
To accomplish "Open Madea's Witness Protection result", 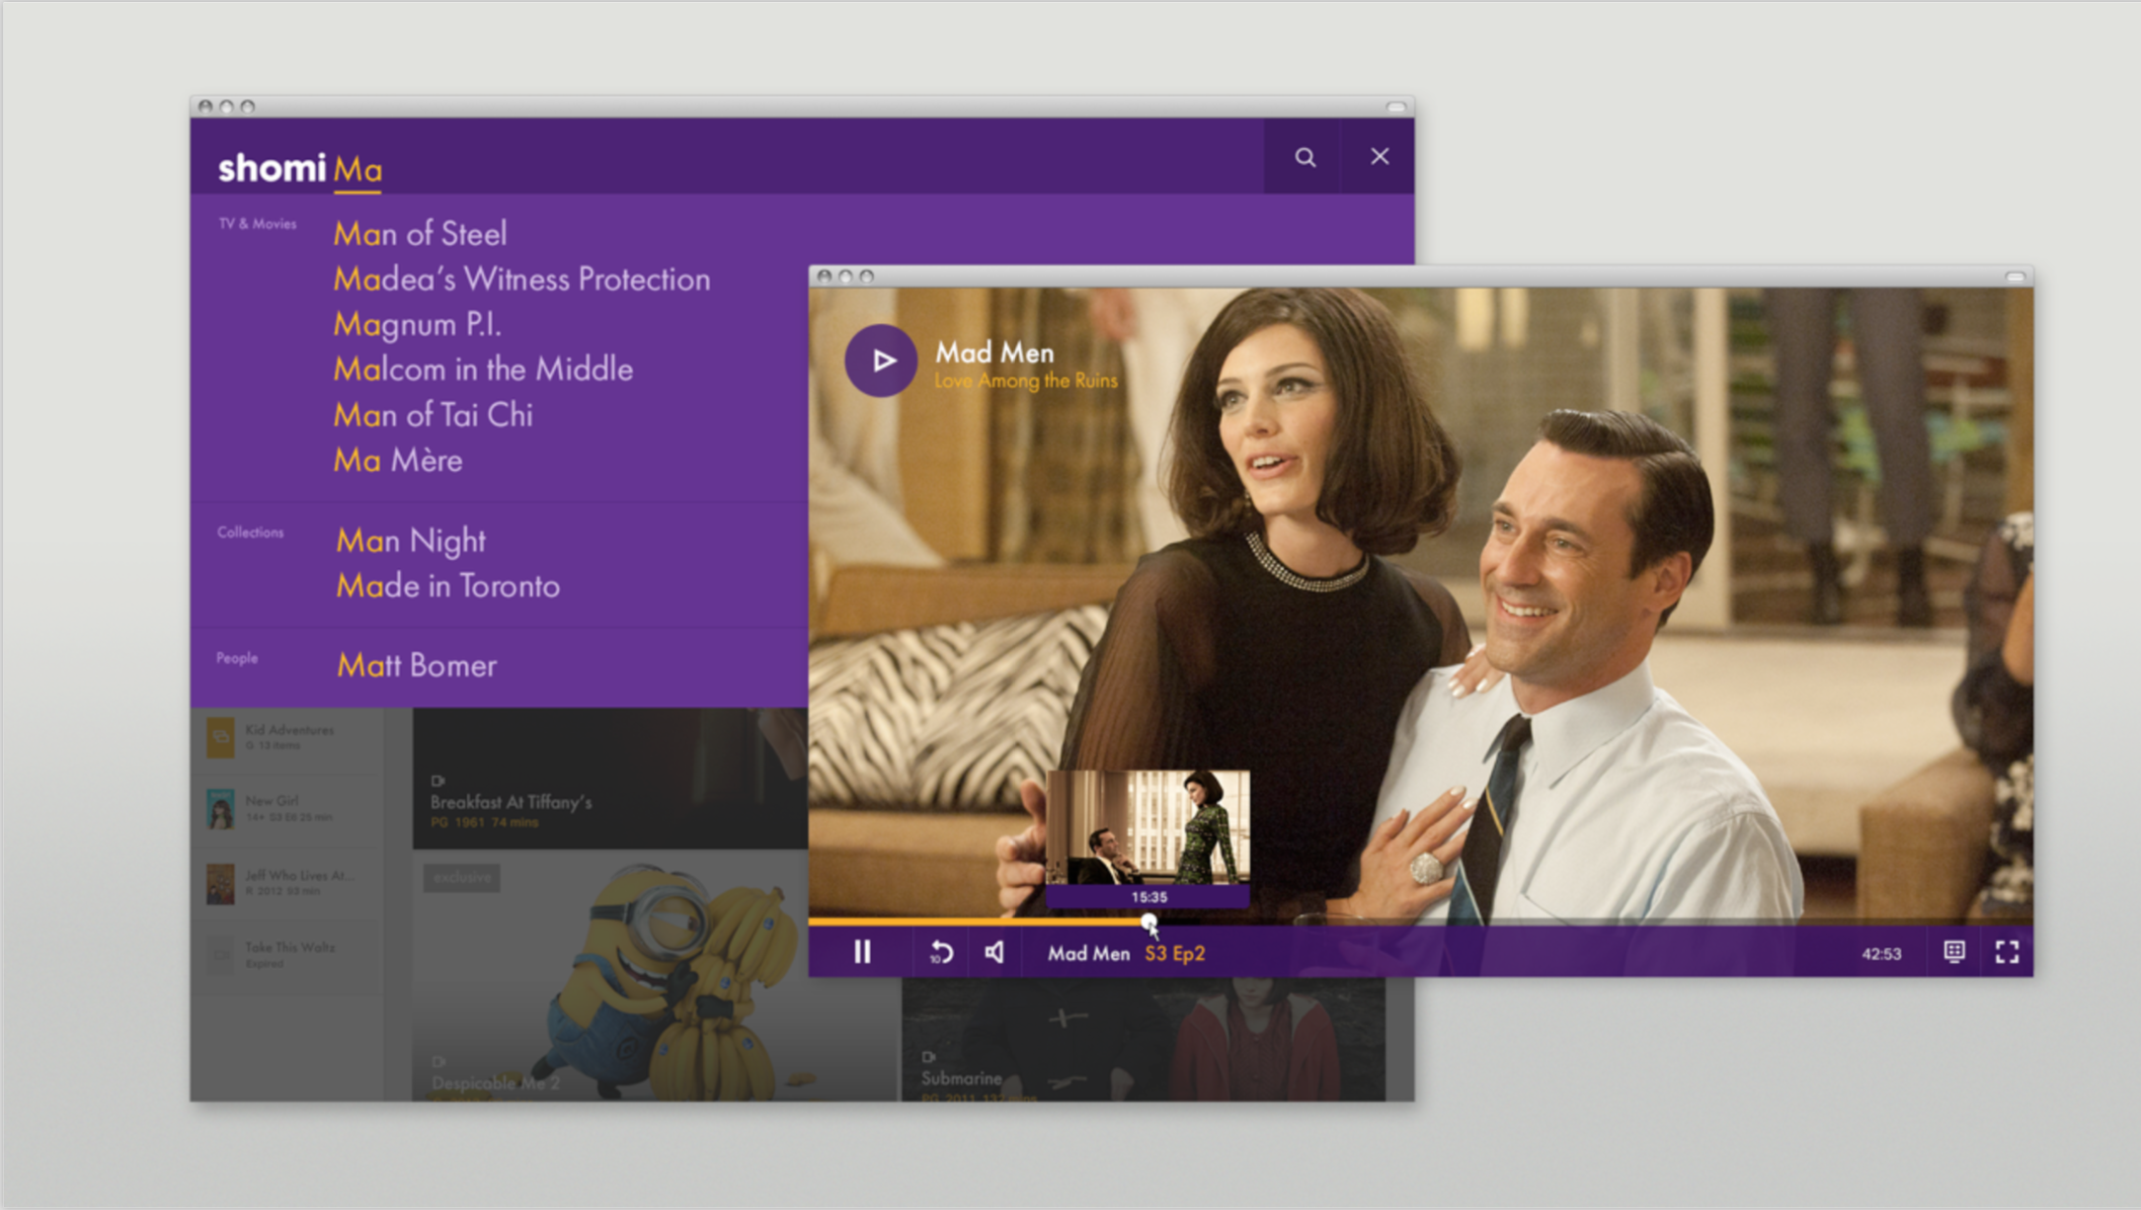I will pyautogui.click(x=521, y=280).
